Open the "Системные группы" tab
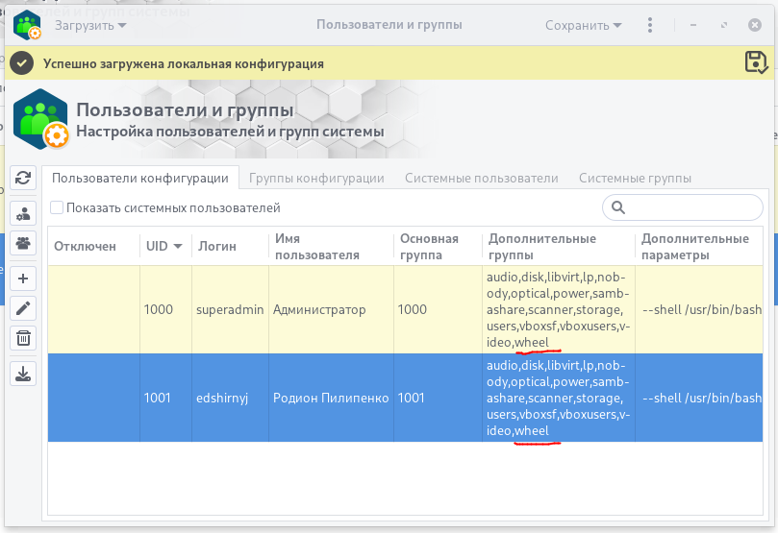Screen dimensions: 778x533 [x=635, y=178]
